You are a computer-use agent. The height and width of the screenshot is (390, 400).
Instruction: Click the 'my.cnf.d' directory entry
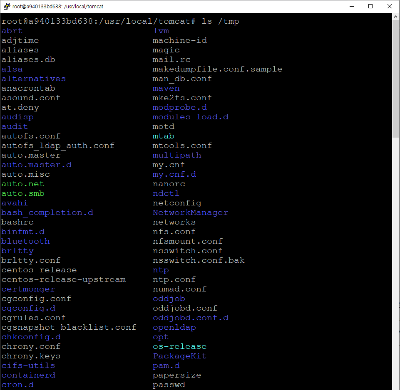(174, 175)
